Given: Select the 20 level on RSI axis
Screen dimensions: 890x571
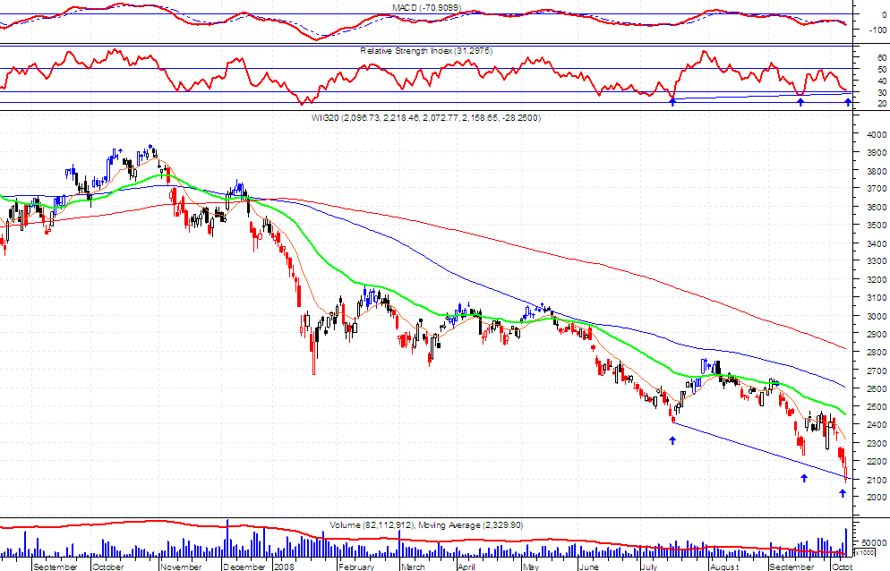Looking at the screenshot, I should pos(881,103).
